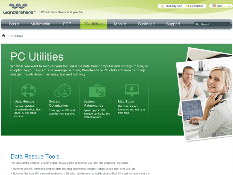The image size is (233, 175).
Task: Open the Mobile menu
Action: click(x=120, y=24)
